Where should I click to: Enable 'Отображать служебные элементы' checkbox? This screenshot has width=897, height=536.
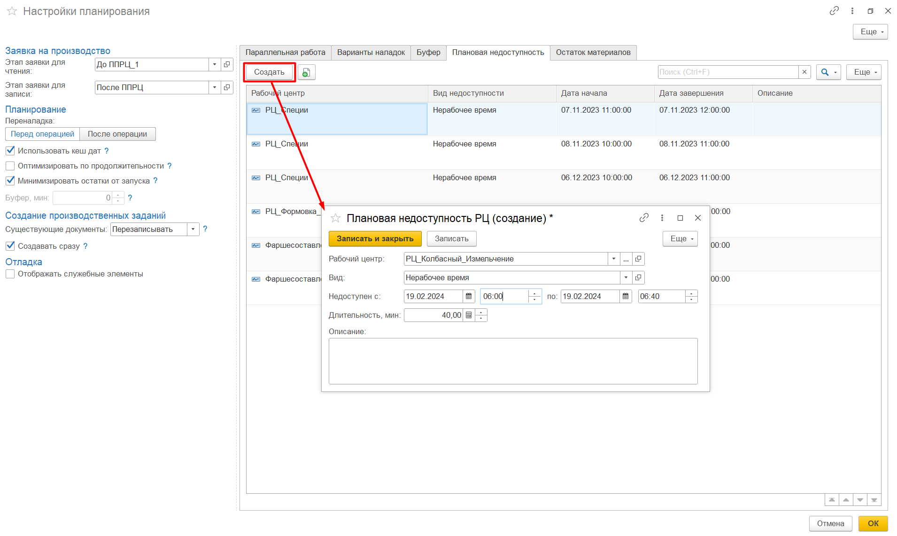click(10, 274)
